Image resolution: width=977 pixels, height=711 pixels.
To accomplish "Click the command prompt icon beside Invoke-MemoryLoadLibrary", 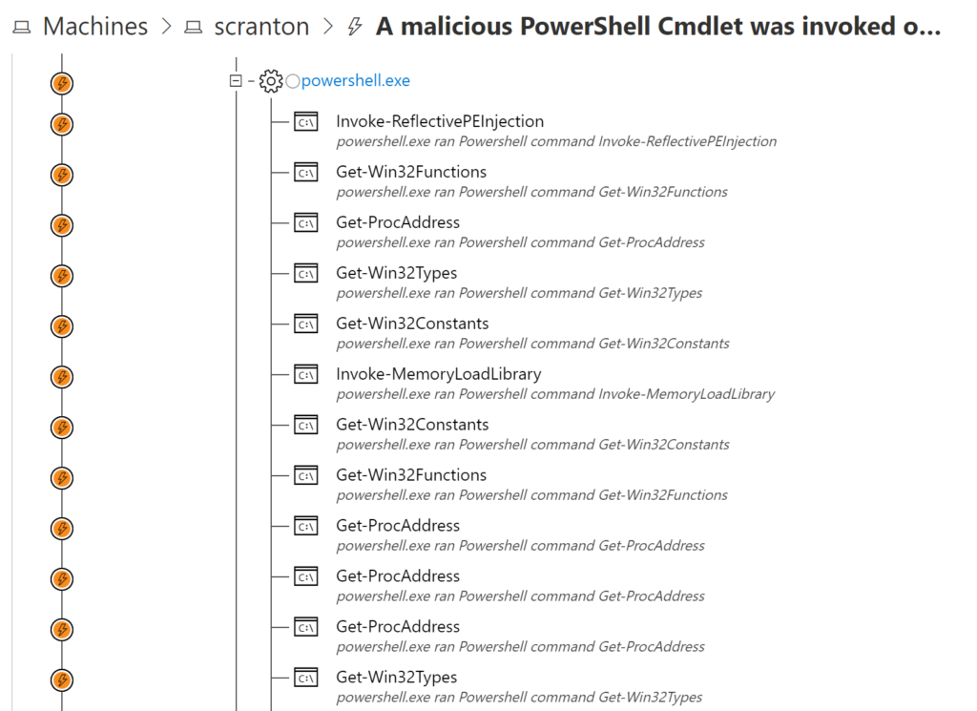I will (304, 374).
